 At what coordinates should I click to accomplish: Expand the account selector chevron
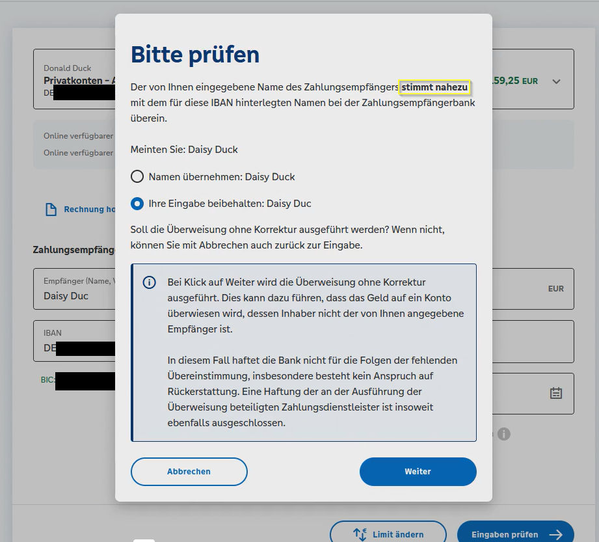pos(556,81)
